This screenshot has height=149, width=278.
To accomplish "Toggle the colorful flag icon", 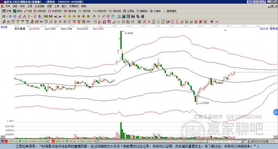I will [x=40, y=17].
